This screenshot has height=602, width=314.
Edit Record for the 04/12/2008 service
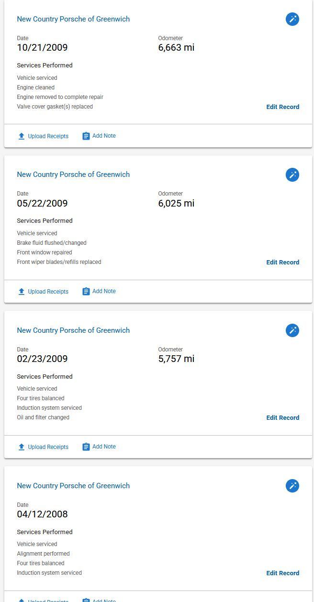[282, 573]
